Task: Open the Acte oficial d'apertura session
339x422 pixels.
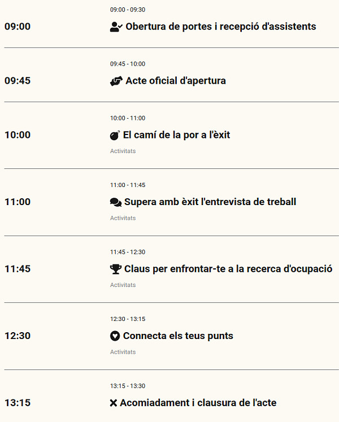Action: pyautogui.click(x=176, y=81)
